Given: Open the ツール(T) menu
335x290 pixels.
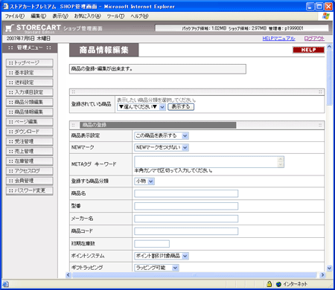Looking at the screenshot, I should (115, 16).
